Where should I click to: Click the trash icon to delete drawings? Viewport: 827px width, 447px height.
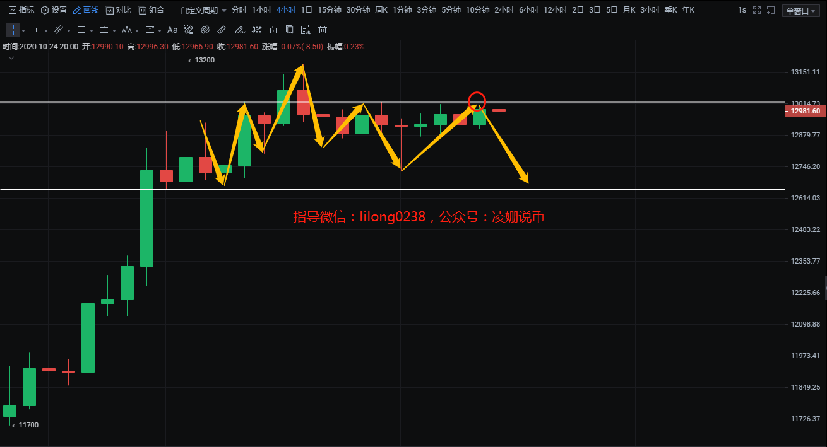click(323, 30)
